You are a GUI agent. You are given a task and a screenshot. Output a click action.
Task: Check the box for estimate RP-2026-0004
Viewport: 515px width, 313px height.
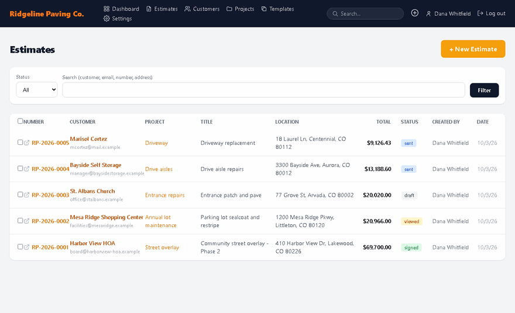point(20,168)
